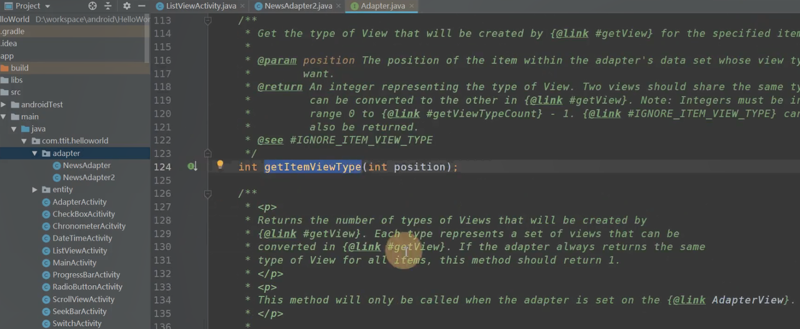
Task: Collapse the adapter package
Action: click(35, 153)
